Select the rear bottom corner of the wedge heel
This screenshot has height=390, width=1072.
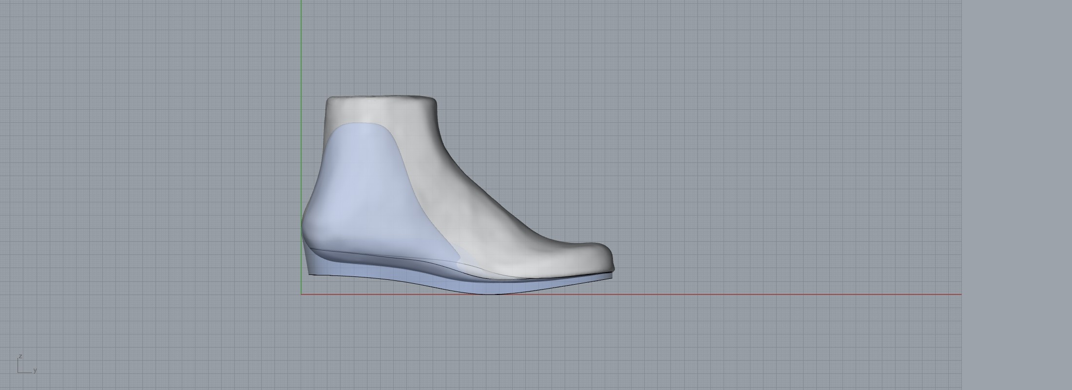coord(310,275)
